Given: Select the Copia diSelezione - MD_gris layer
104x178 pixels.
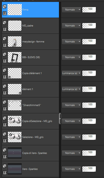Looking at the screenshot, I should click(30, 121).
